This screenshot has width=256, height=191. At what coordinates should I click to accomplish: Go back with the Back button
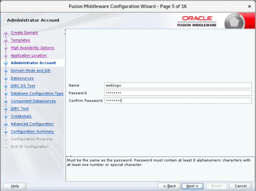pyautogui.click(x=169, y=186)
